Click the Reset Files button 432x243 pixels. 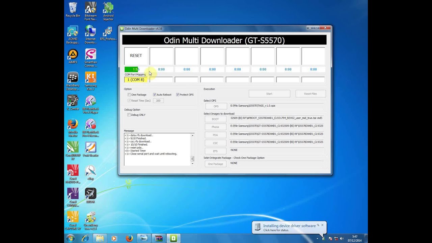[x=310, y=94]
